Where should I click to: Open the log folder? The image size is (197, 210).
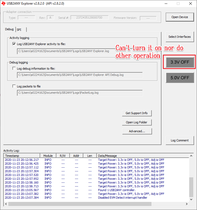coord(137,122)
